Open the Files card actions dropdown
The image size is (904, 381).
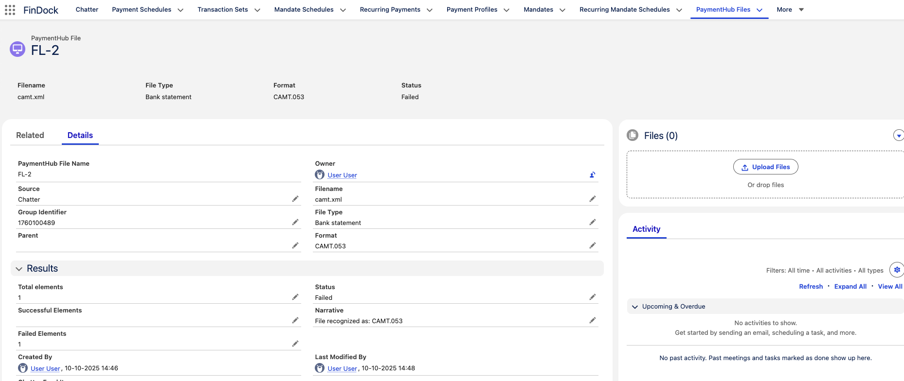[x=899, y=135]
